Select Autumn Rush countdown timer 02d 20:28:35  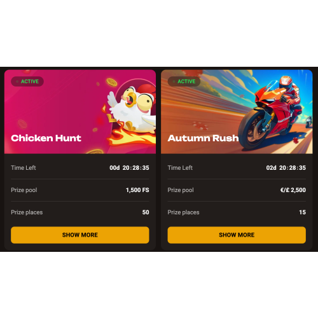[286, 168]
